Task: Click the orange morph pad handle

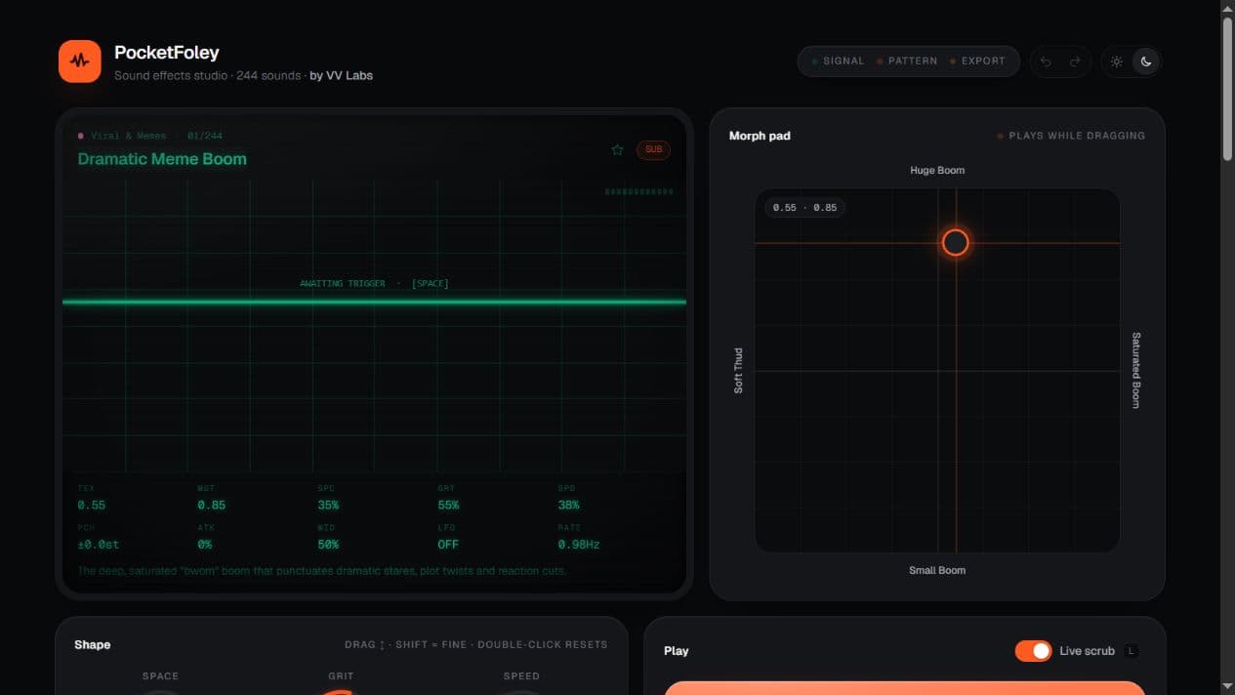Action: pos(956,242)
